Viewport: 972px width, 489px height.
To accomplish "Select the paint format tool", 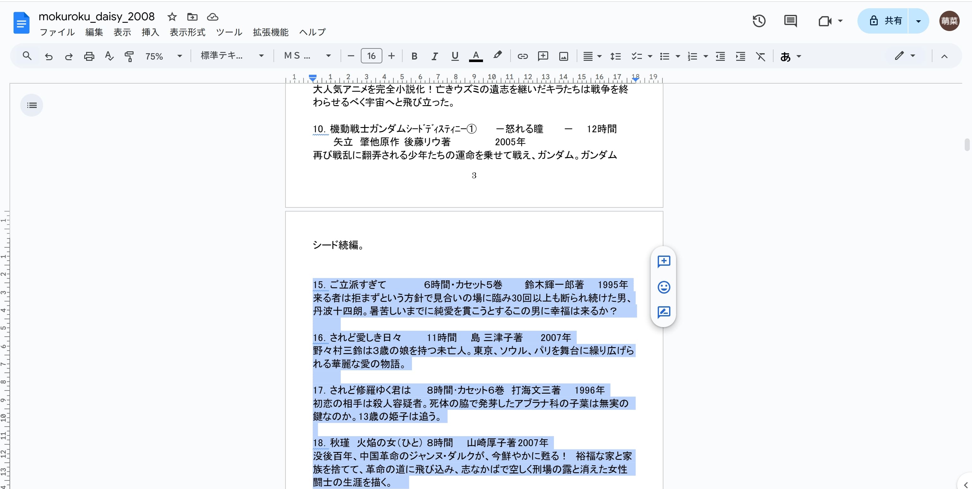I will 129,56.
